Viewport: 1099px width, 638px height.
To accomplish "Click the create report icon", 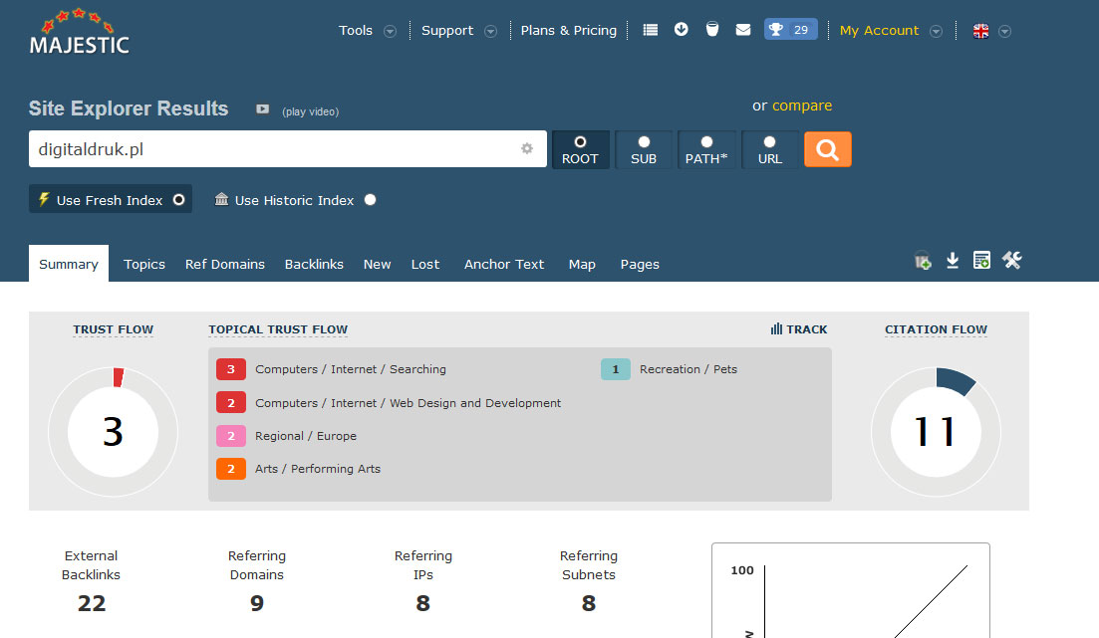I will pyautogui.click(x=982, y=261).
